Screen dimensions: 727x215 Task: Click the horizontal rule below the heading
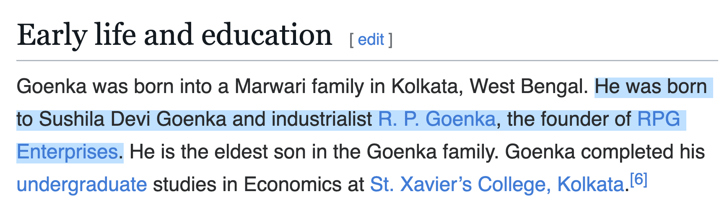pyautogui.click(x=367, y=61)
